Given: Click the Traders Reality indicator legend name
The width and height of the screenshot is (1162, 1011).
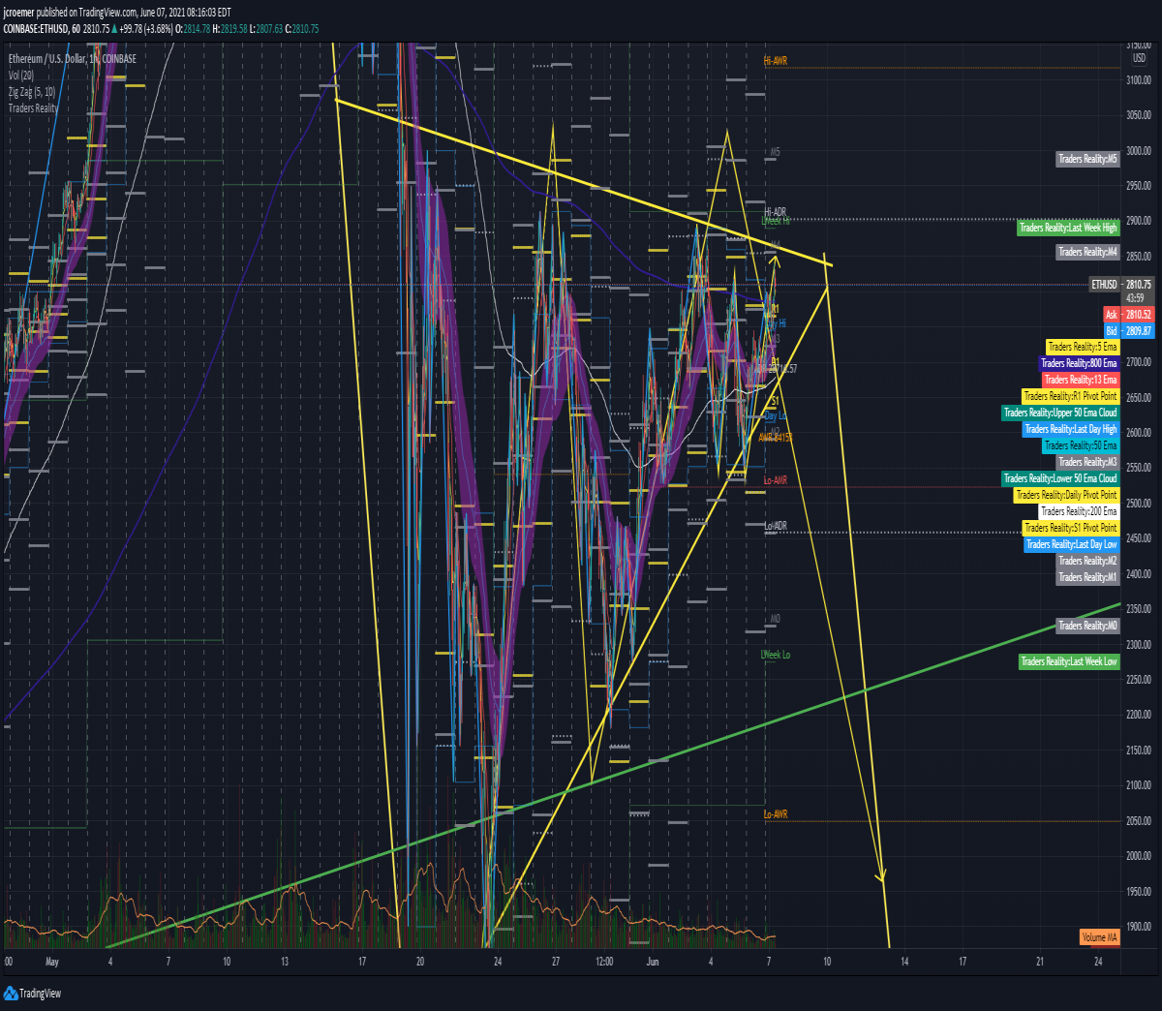Looking at the screenshot, I should (33, 108).
